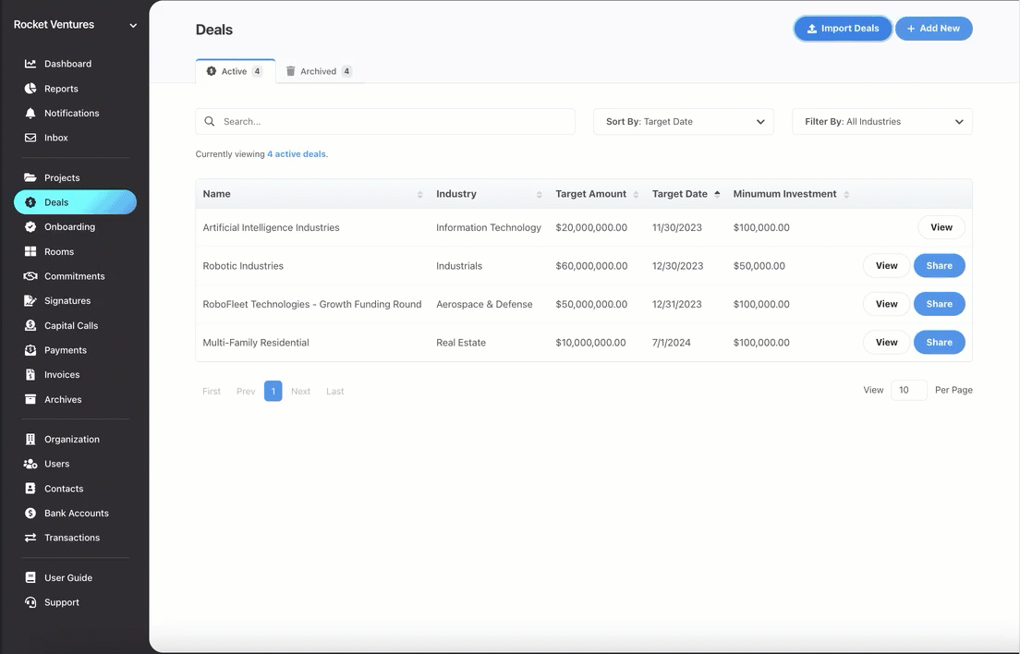Screen dimensions: 1020x654
Task: Click the Support headset icon
Action: [30, 602]
